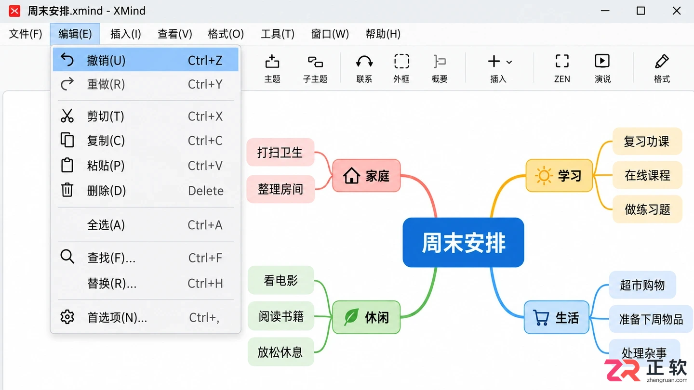Screen dimensions: 694x390
Task: Select the 阅读书籍 subtopic
Action: point(280,316)
